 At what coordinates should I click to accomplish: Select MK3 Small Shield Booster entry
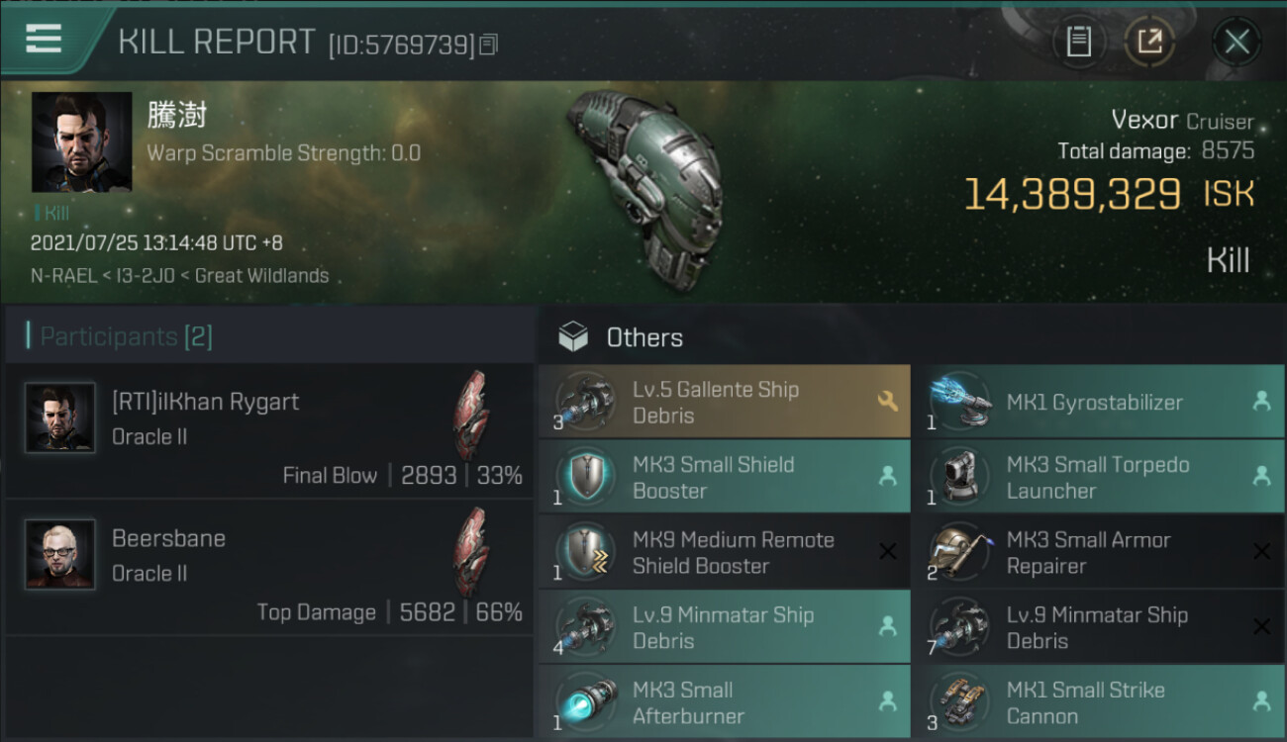point(725,477)
